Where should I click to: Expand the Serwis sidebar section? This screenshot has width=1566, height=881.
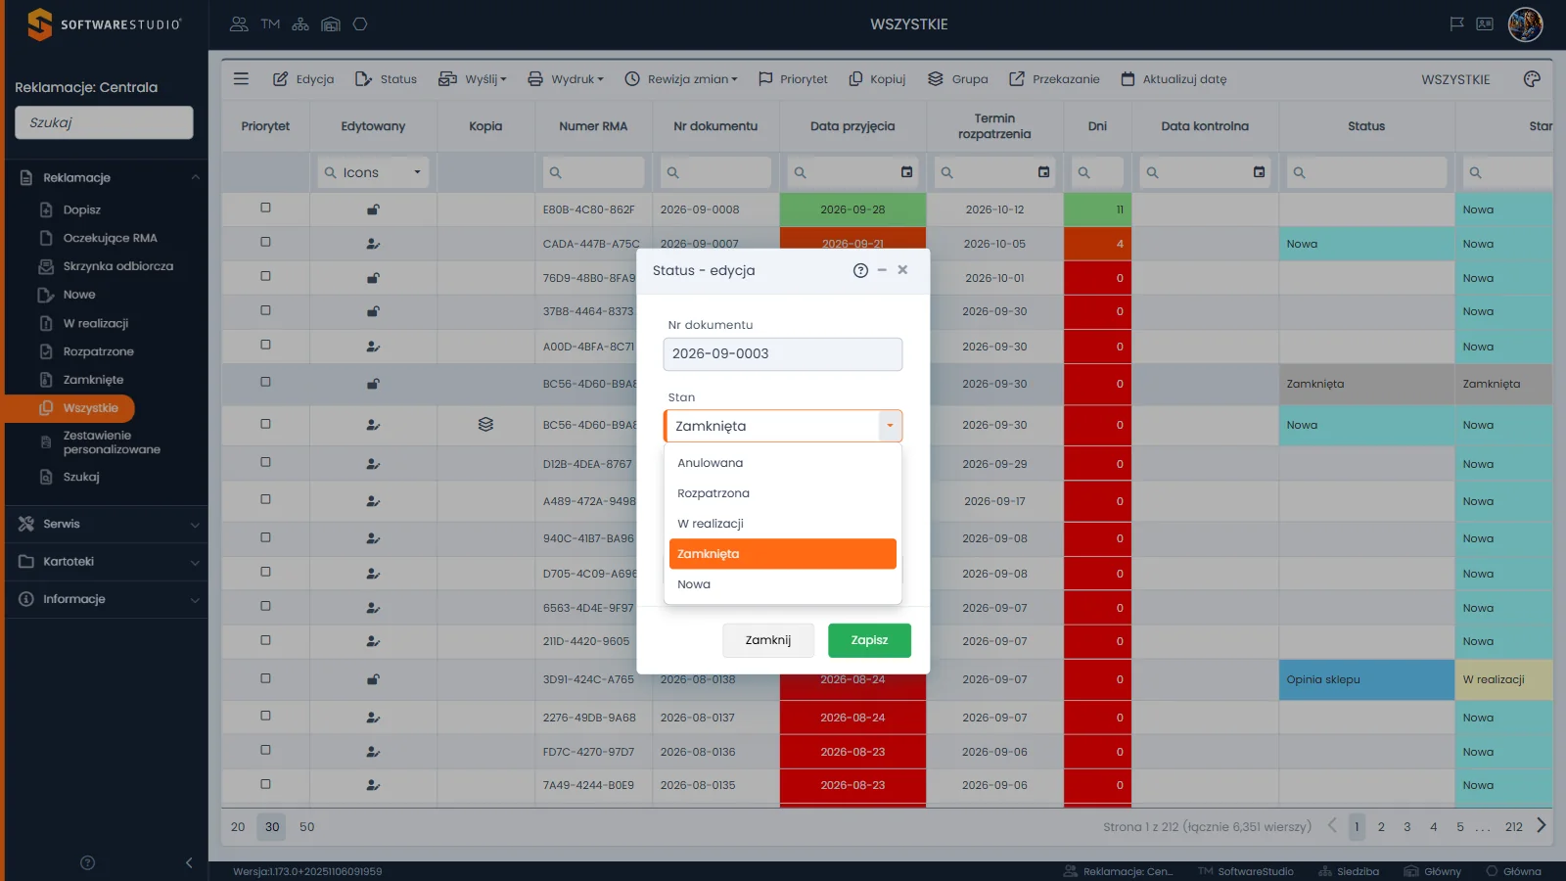point(107,524)
